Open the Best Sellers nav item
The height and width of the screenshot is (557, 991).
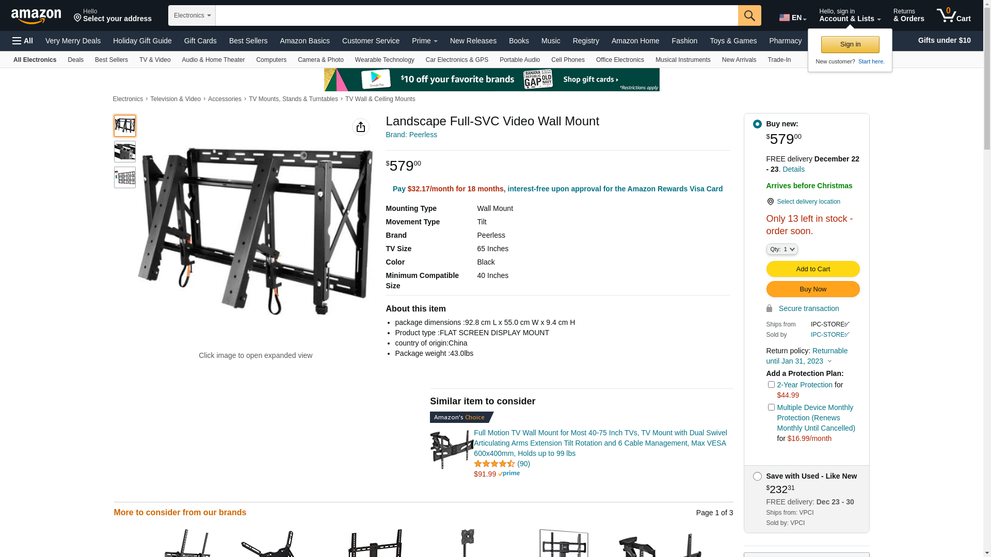(x=248, y=41)
